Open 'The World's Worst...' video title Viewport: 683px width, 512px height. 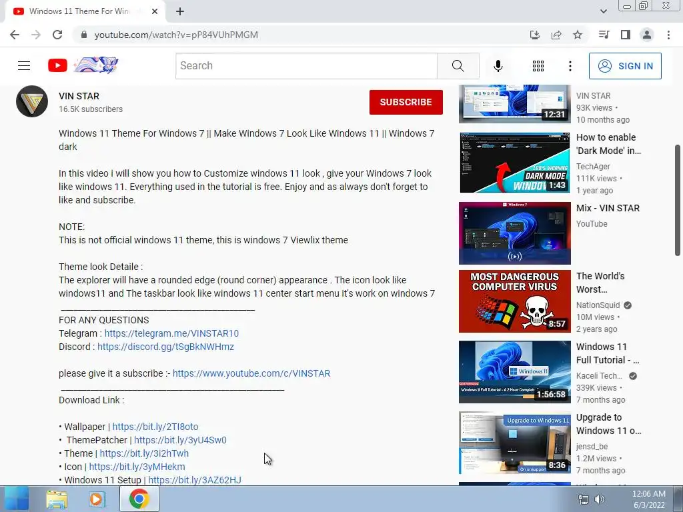coord(600,283)
